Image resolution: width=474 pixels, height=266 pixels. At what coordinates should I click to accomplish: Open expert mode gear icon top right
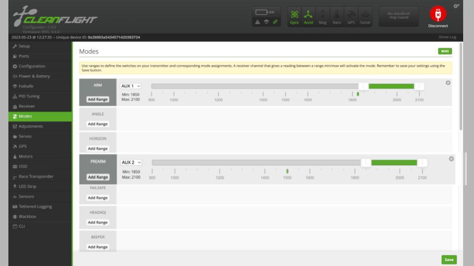pos(456,6)
